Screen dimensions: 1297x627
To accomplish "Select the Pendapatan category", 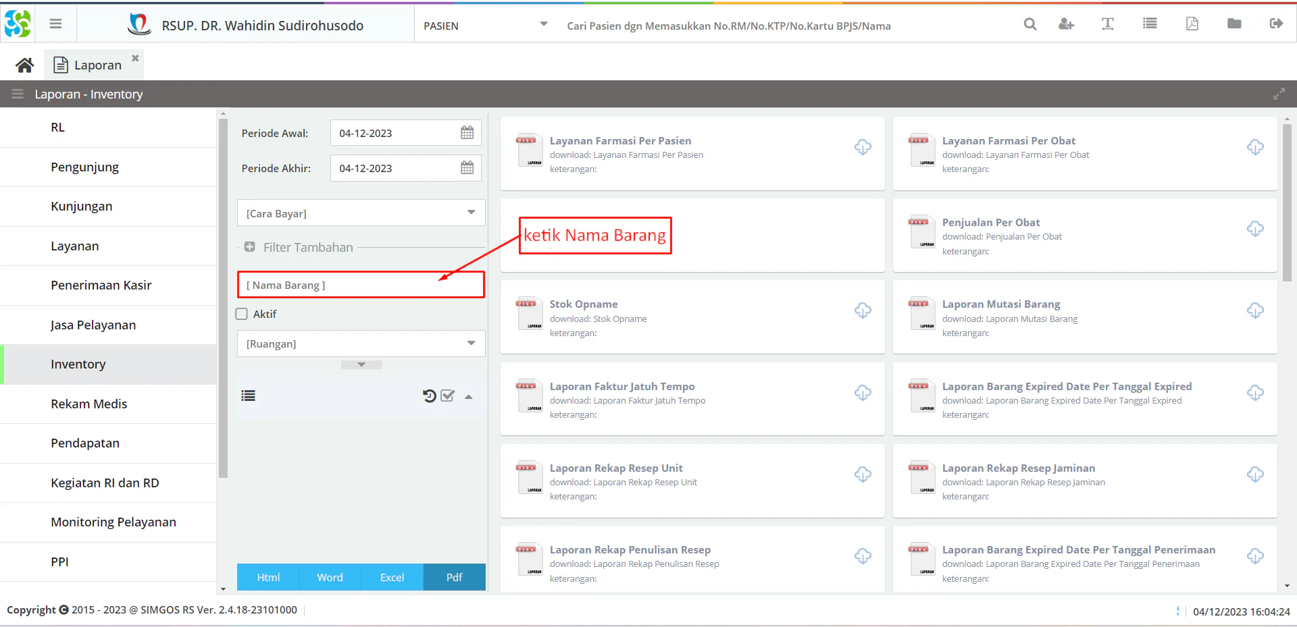I will point(108,443).
